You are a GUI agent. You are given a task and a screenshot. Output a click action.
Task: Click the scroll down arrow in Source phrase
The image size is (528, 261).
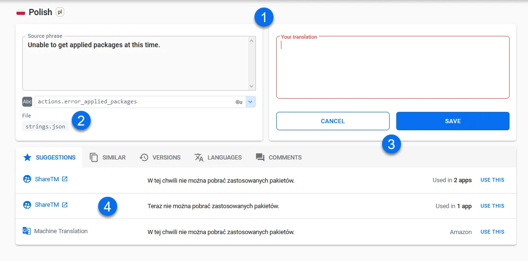(252, 86)
